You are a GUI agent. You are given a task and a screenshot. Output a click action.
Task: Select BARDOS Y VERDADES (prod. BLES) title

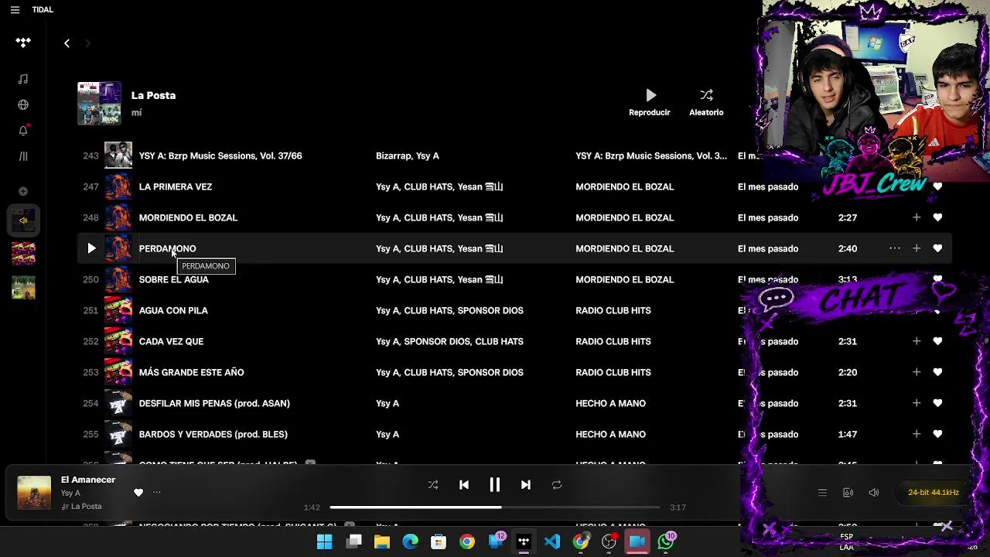coord(213,434)
